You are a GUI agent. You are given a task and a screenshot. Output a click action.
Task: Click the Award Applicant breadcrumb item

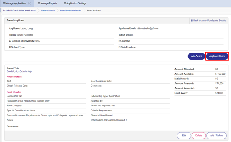(94, 10)
